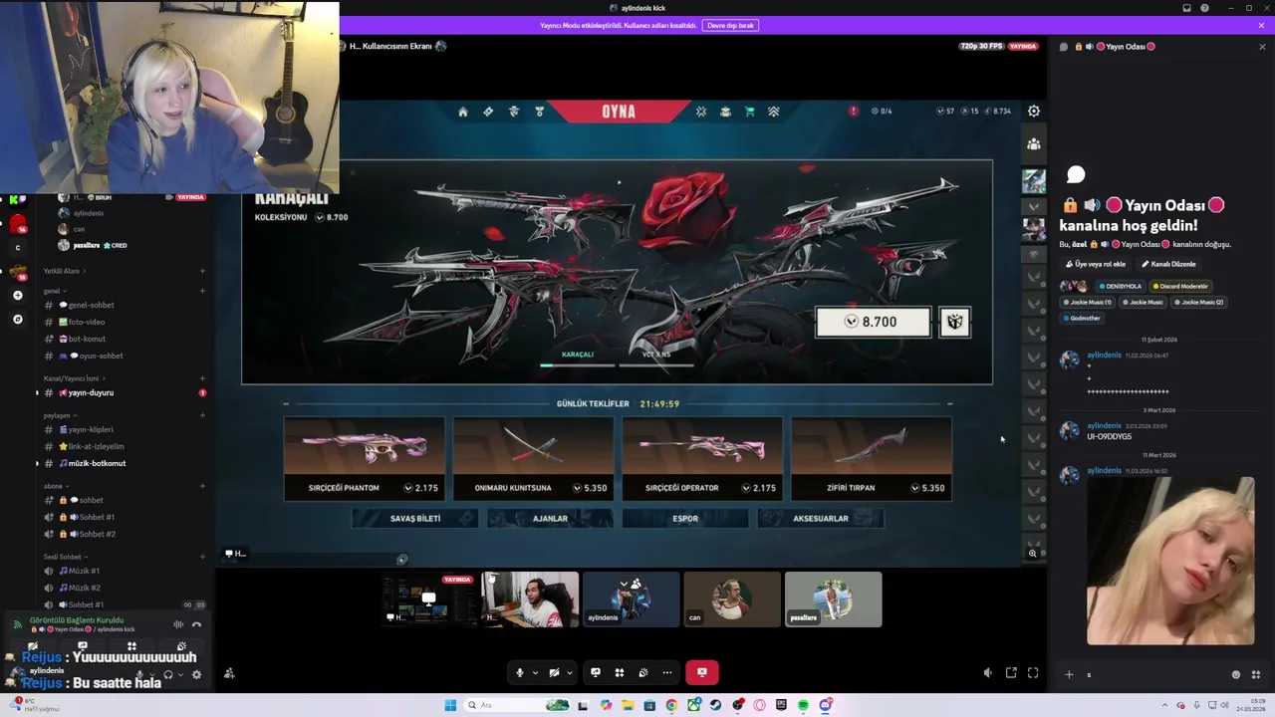
Task: Click Add a Server plus icon
Action: click(x=17, y=296)
